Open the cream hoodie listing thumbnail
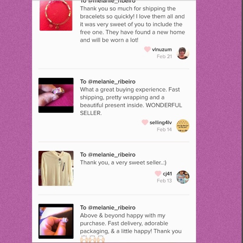This screenshot has width=243, height=243. tap(56, 168)
